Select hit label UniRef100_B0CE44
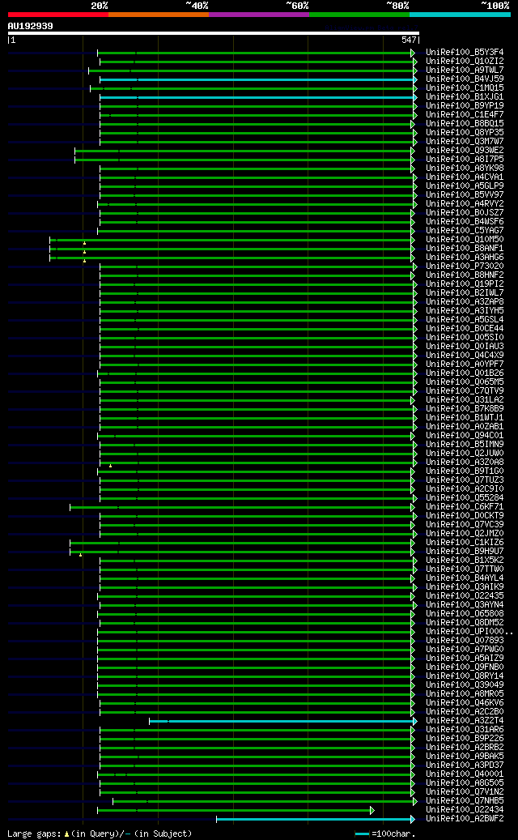The height and width of the screenshot is (840, 518). tap(465, 328)
